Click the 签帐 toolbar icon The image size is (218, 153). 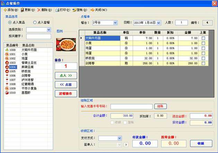tap(74, 10)
